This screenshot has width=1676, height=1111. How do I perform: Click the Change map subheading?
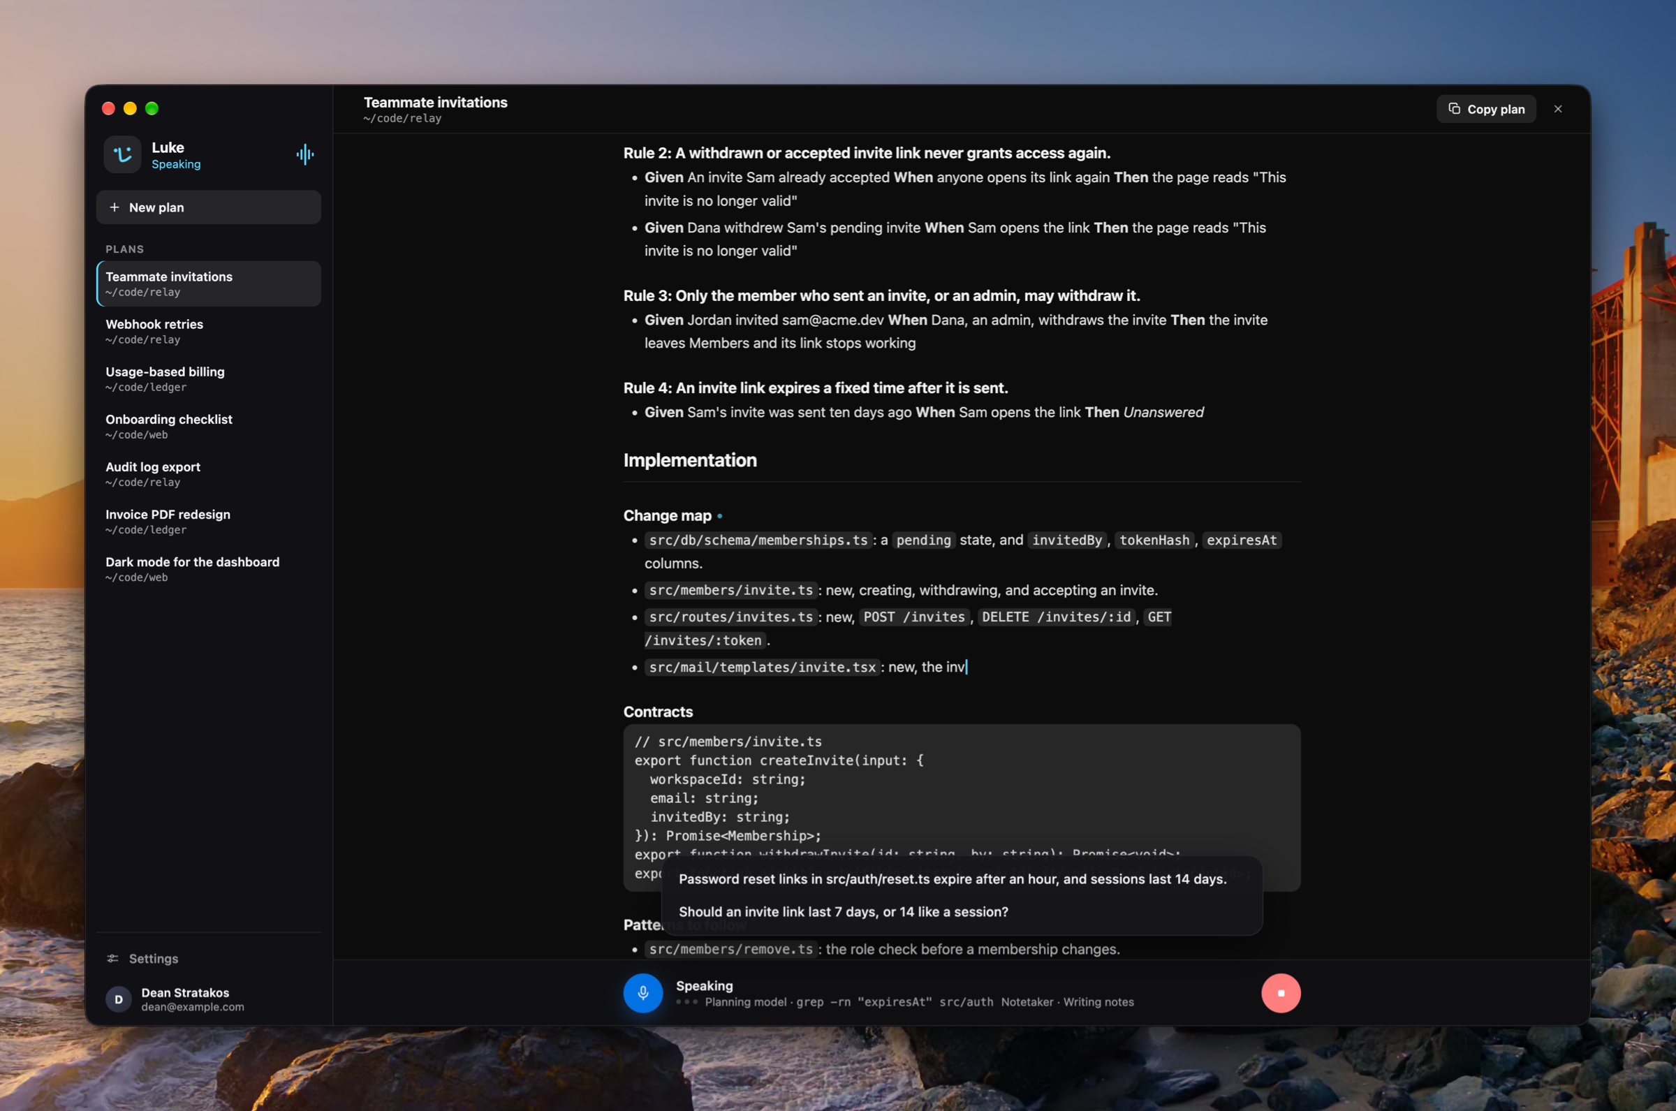coord(668,516)
